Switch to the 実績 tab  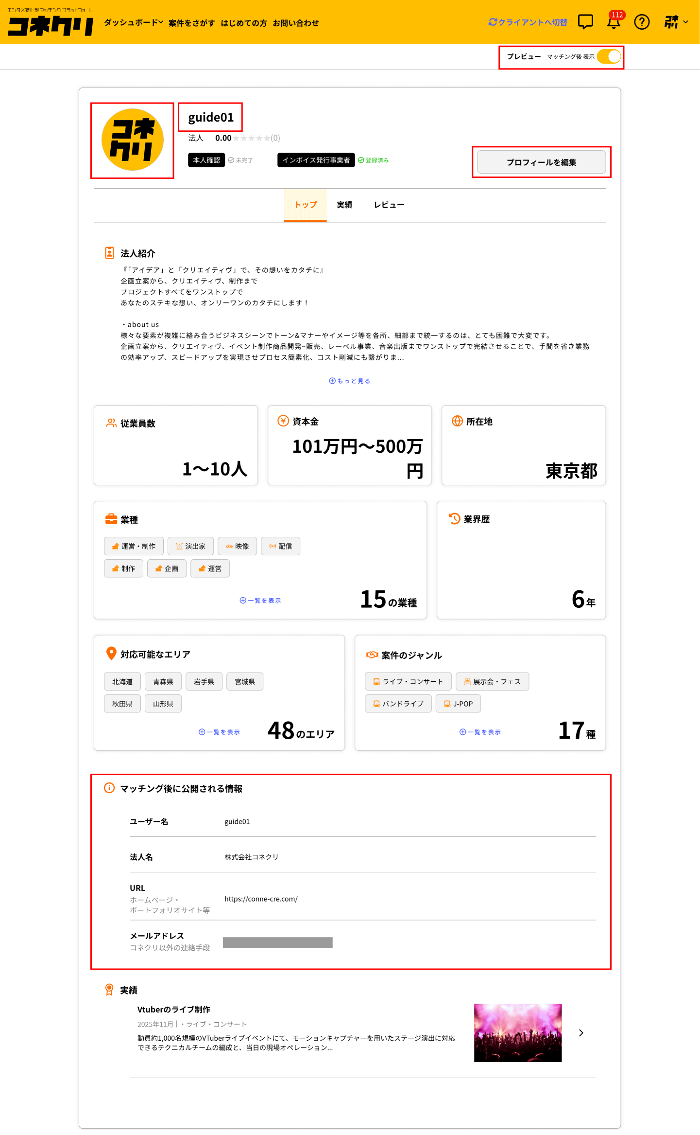[x=344, y=205]
